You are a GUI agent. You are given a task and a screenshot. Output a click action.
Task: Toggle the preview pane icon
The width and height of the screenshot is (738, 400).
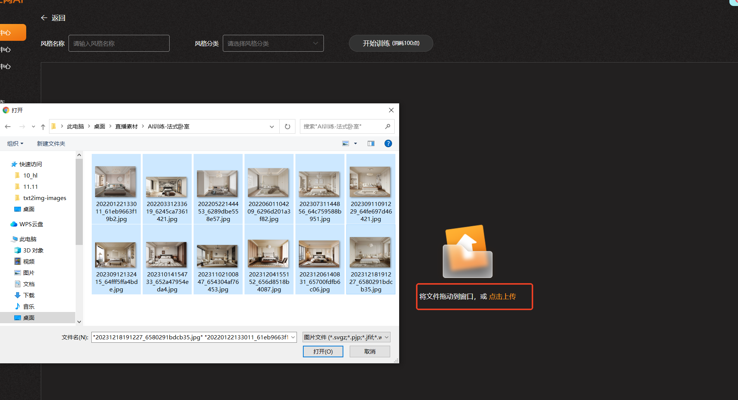tap(371, 143)
